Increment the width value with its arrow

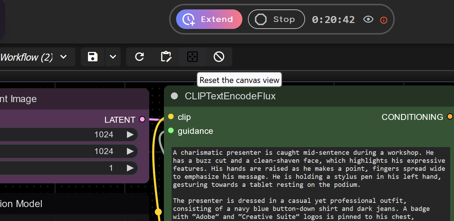(x=130, y=134)
